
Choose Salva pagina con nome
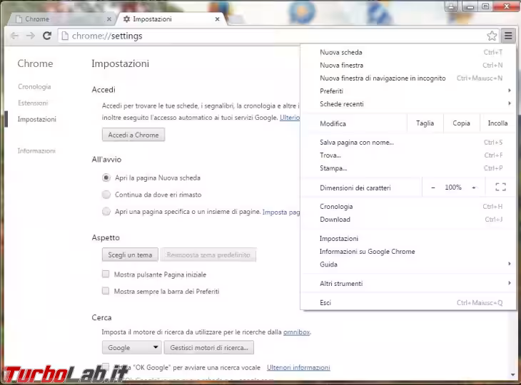point(408,143)
